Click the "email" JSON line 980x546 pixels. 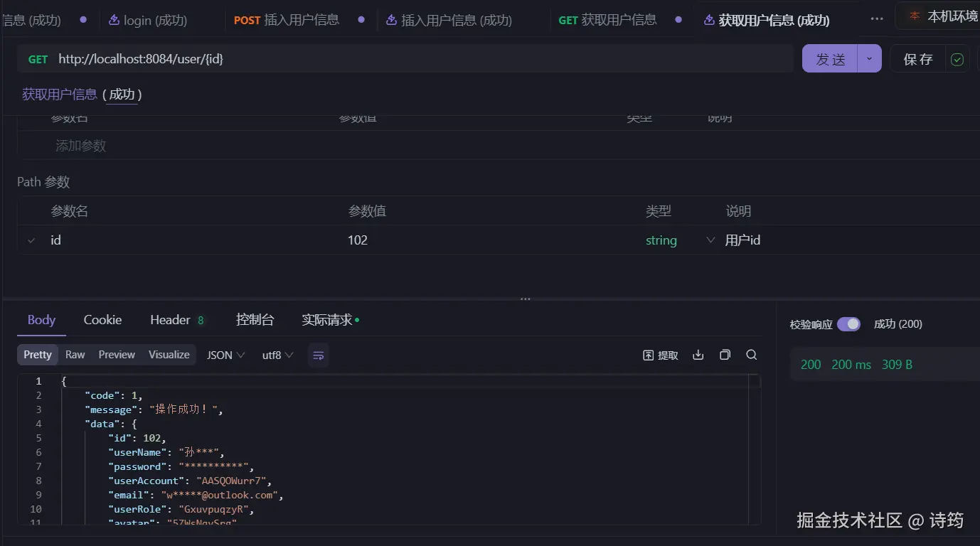click(x=196, y=495)
